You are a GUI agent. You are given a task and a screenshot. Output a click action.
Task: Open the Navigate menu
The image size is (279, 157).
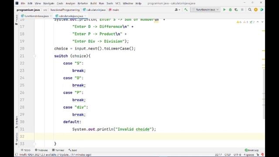tap(49, 3)
